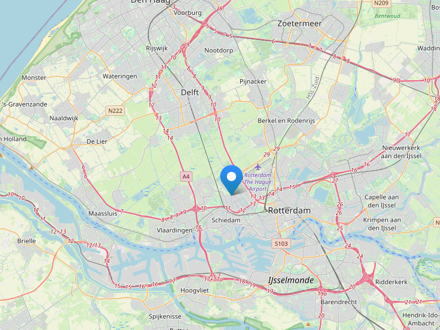
Task: Click the HSL-Zuid railway label
Action: 313,88
